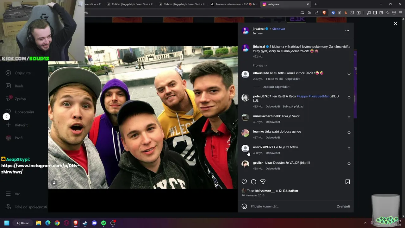Open the three-dots post options menu
This screenshot has height=228, width=405.
pyautogui.click(x=347, y=31)
